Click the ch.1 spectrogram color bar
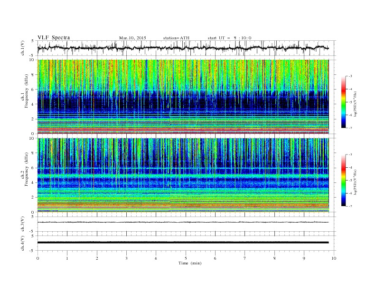This screenshot has height=290, width=376. pyautogui.click(x=343, y=102)
